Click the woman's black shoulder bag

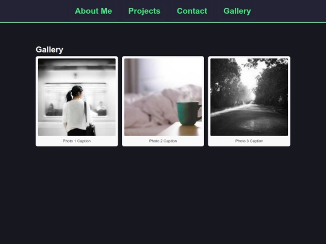[x=91, y=130]
